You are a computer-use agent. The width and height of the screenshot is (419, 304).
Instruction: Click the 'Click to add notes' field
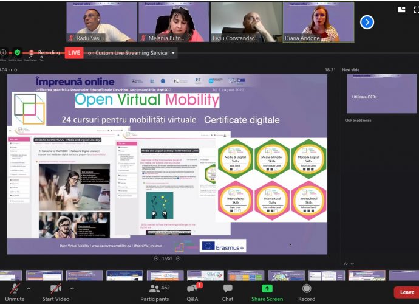tap(358, 120)
